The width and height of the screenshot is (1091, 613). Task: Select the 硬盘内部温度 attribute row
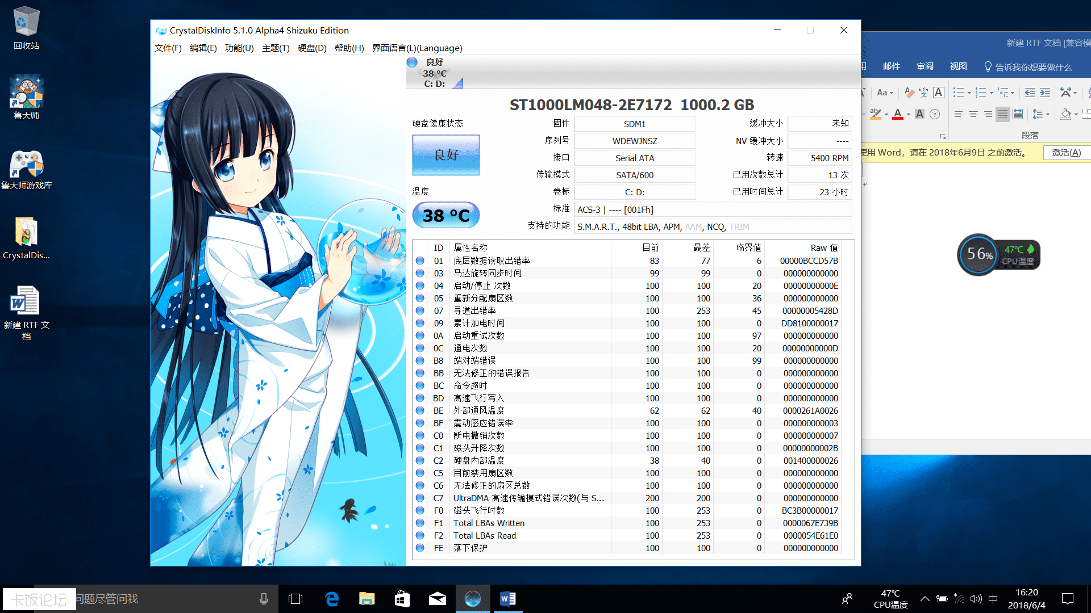(627, 460)
